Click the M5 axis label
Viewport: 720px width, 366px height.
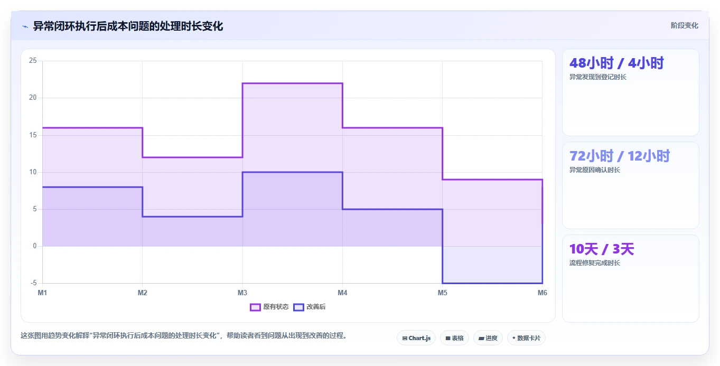click(442, 293)
